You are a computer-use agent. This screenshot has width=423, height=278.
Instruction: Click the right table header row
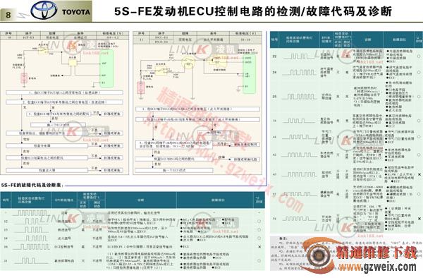(x=346, y=40)
